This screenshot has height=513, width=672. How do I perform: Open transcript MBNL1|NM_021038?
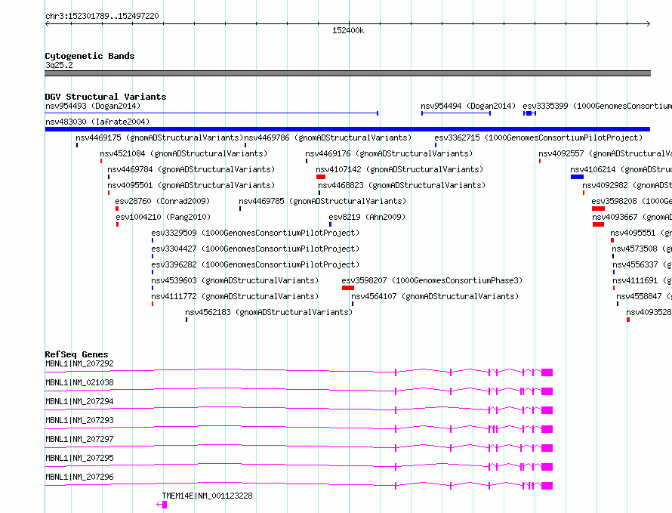pos(79,382)
